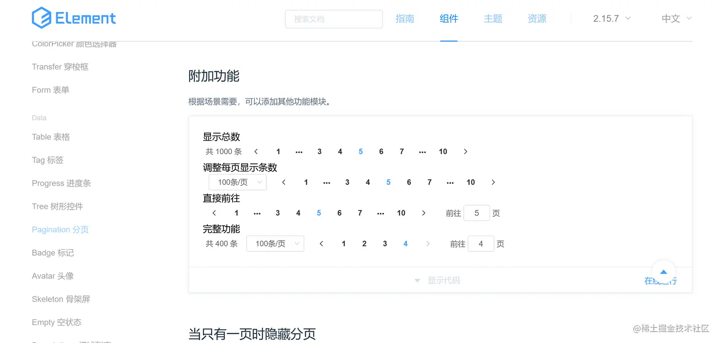Click the next-page arrow in 完整功能 demo
This screenshot has height=343, width=719.
pos(428,243)
